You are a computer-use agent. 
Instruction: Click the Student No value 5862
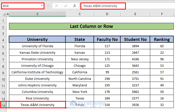(135, 92)
